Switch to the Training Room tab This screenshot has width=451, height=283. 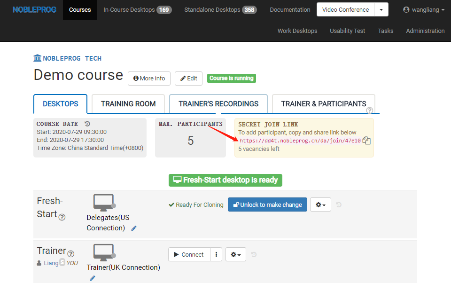[128, 103]
